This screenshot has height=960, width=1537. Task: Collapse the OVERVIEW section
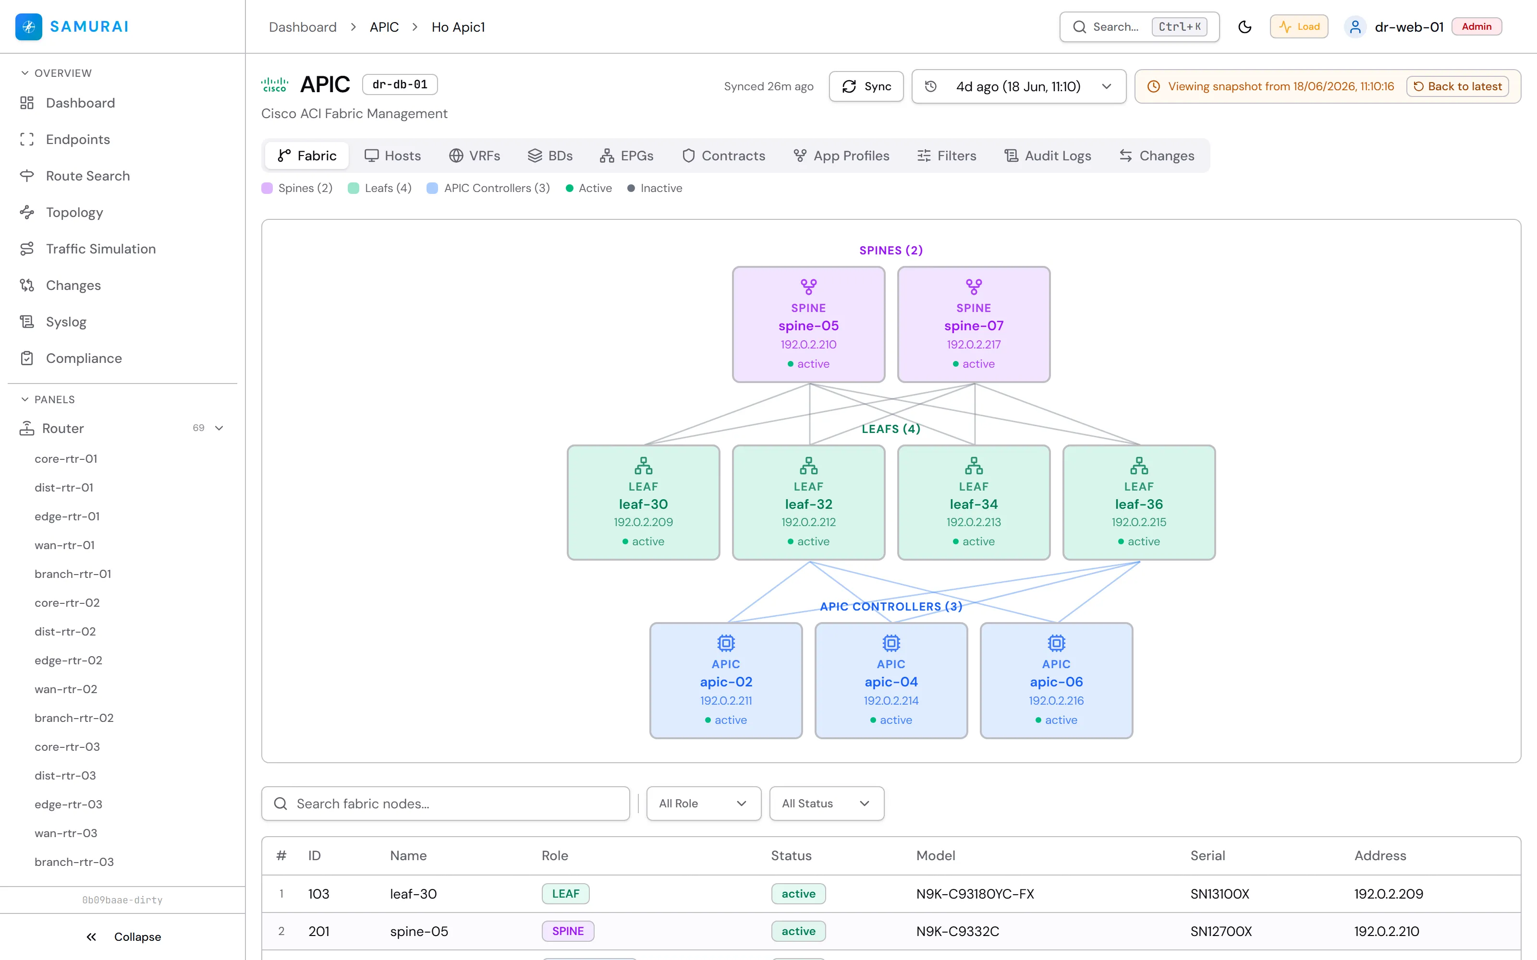coord(56,73)
